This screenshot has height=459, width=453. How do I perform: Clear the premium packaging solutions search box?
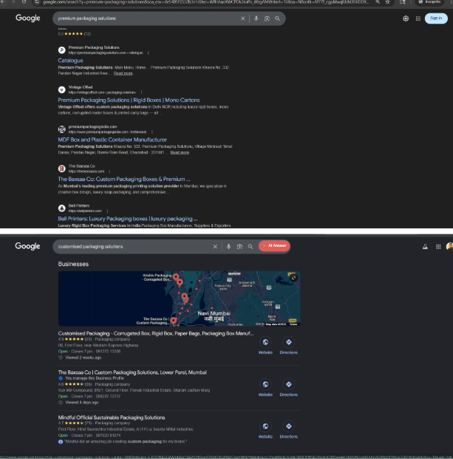(x=242, y=18)
